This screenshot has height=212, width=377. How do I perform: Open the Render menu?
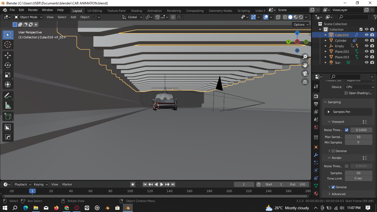pyautogui.click(x=33, y=10)
